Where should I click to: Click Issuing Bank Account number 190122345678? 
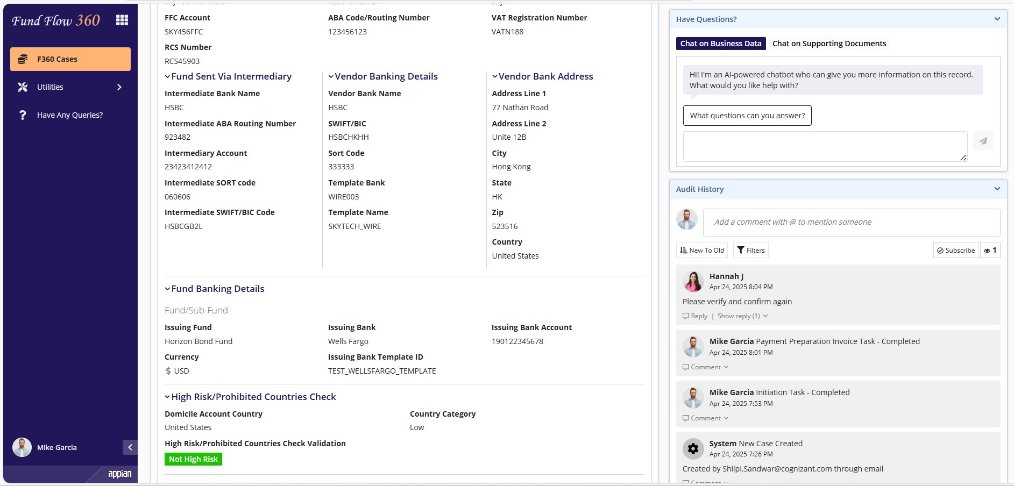517,341
